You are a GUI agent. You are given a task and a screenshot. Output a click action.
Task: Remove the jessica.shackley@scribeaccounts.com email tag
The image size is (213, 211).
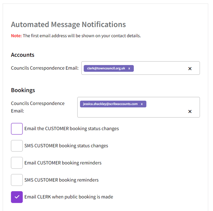click(142, 104)
